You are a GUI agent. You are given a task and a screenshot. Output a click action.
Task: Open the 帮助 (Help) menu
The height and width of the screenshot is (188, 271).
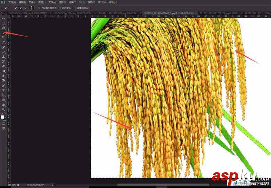[x=113, y=2]
